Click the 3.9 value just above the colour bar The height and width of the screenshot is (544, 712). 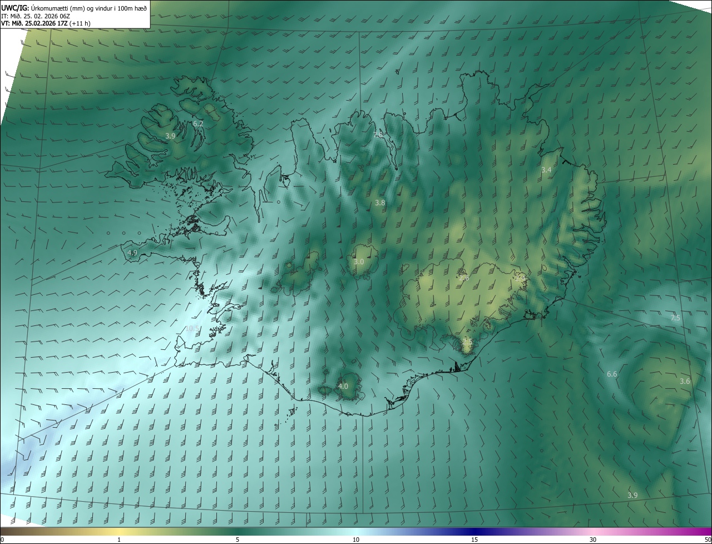632,495
